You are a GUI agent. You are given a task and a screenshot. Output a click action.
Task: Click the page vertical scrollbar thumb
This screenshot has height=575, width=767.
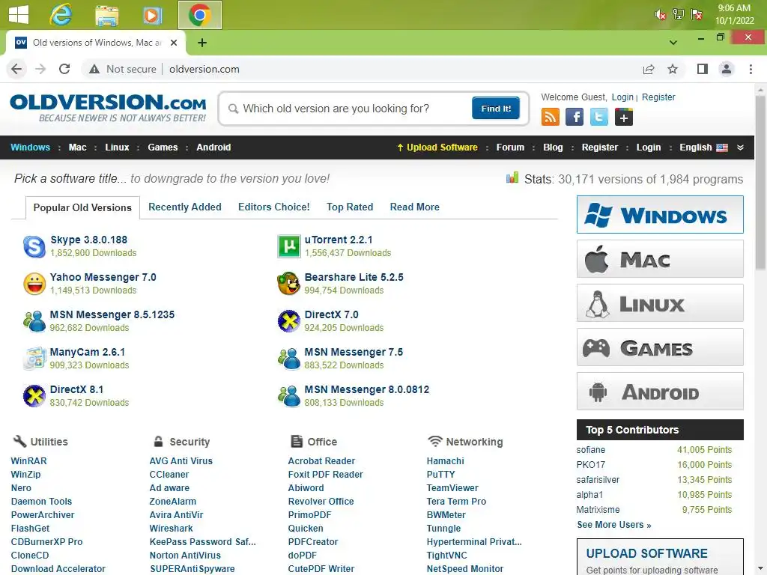[x=760, y=182]
